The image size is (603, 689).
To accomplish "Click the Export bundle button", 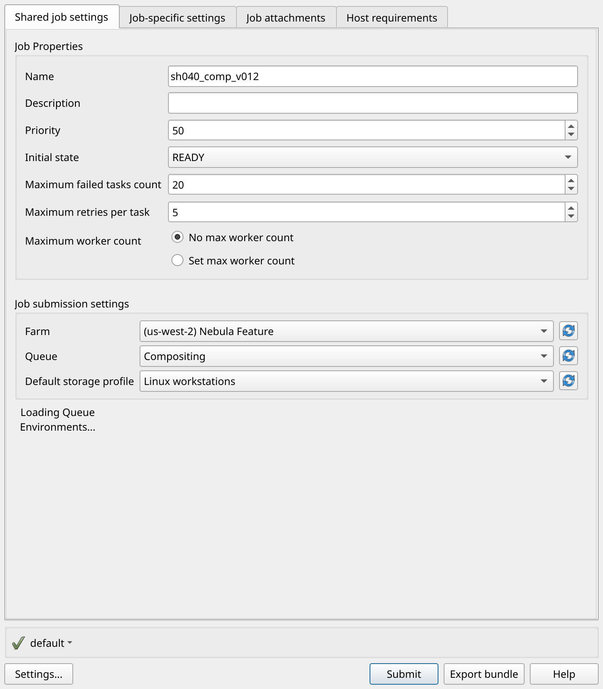I will point(484,674).
